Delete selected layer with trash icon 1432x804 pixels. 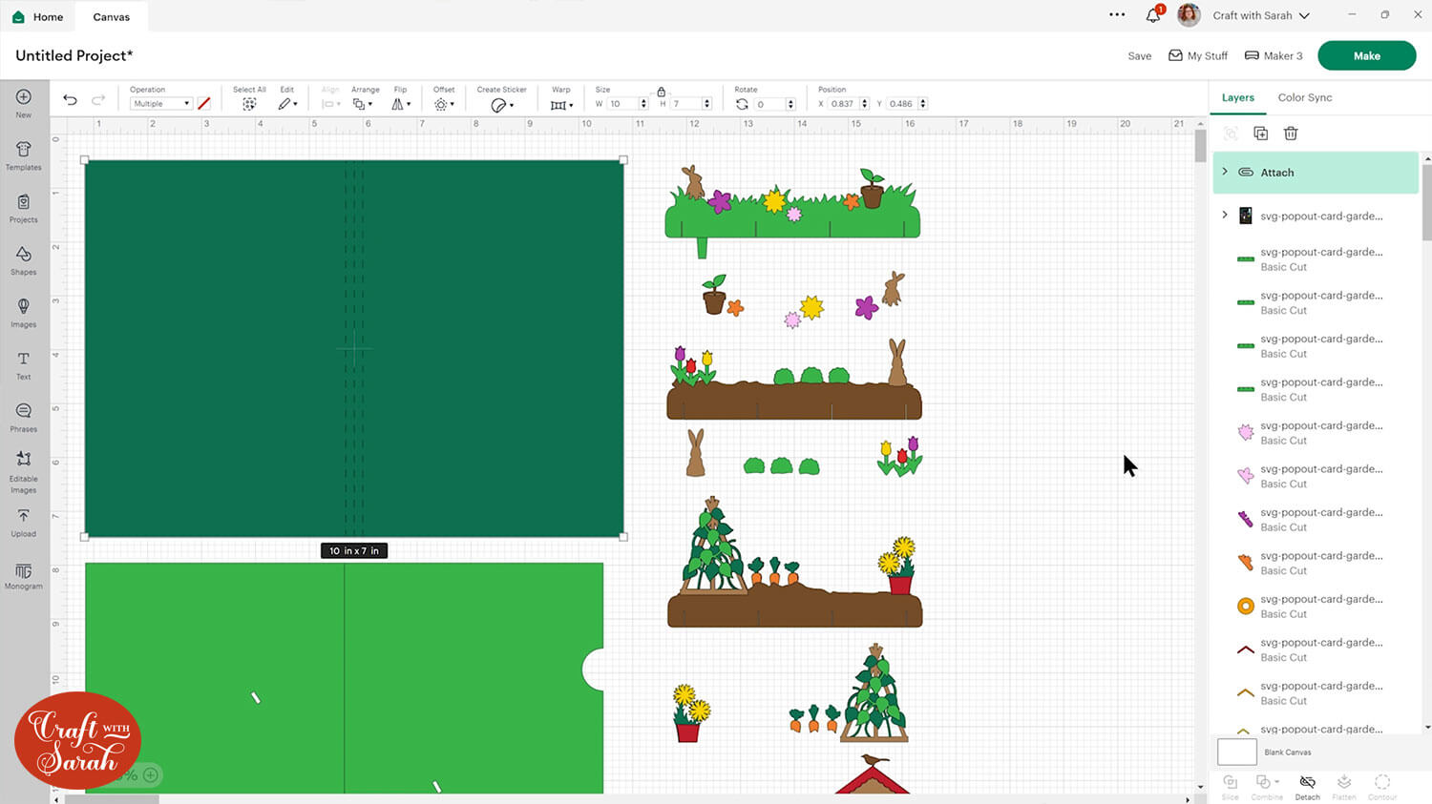click(x=1291, y=134)
